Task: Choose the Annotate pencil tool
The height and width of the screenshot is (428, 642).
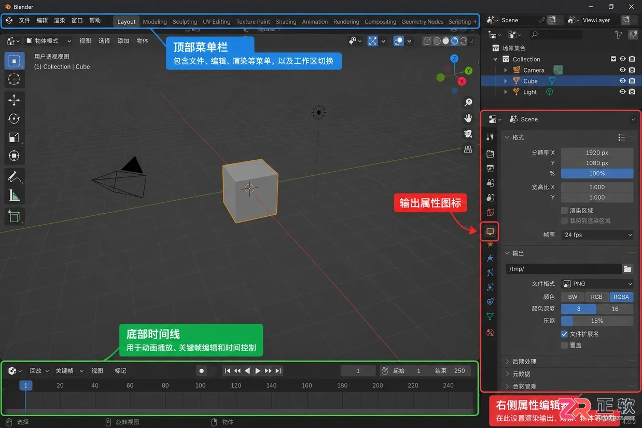Action: pyautogui.click(x=14, y=177)
